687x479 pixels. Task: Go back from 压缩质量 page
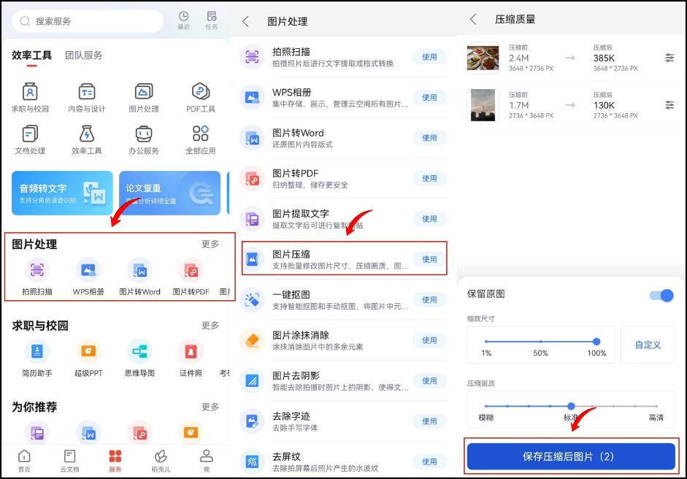click(473, 19)
